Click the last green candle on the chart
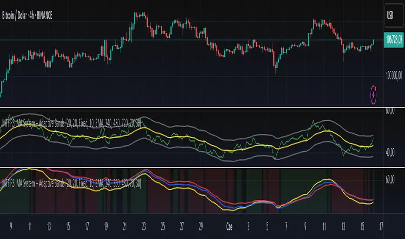 (373, 42)
